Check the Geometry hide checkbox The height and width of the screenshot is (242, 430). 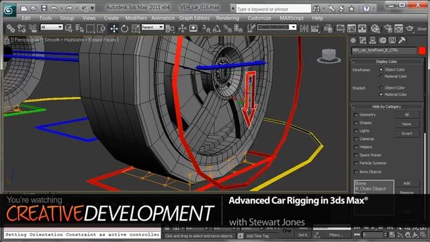[x=356, y=115]
